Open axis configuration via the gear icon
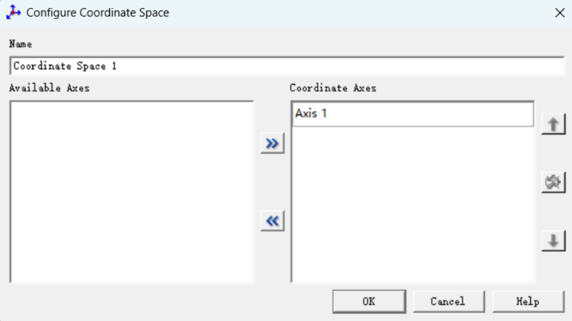This screenshot has width=572, height=321. pos(553,183)
